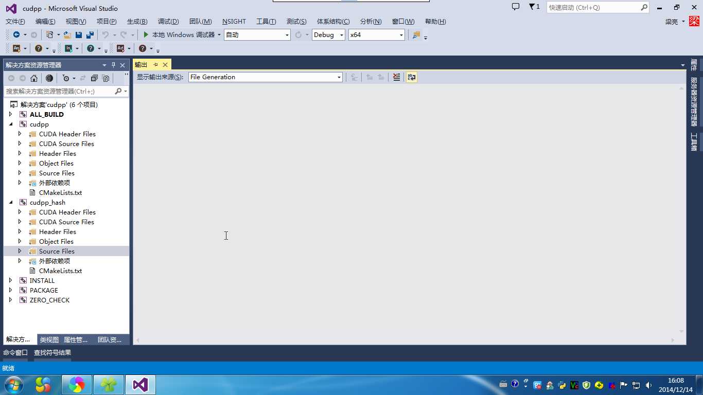Viewport: 703px width, 395px height.
Task: Click the Clear All output icon
Action: tap(396, 77)
